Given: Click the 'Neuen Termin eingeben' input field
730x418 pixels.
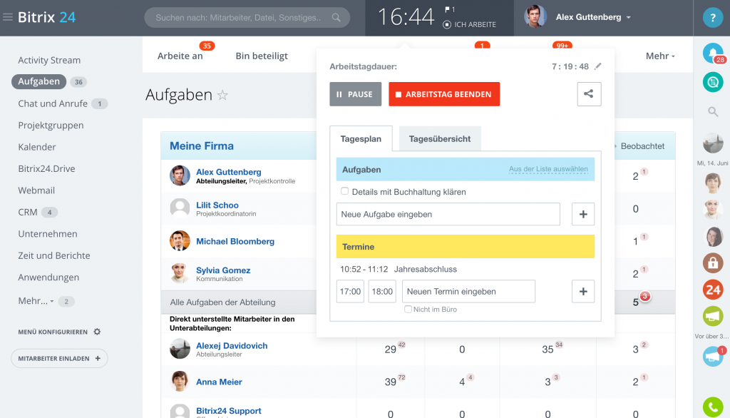Looking at the screenshot, I should pyautogui.click(x=468, y=292).
